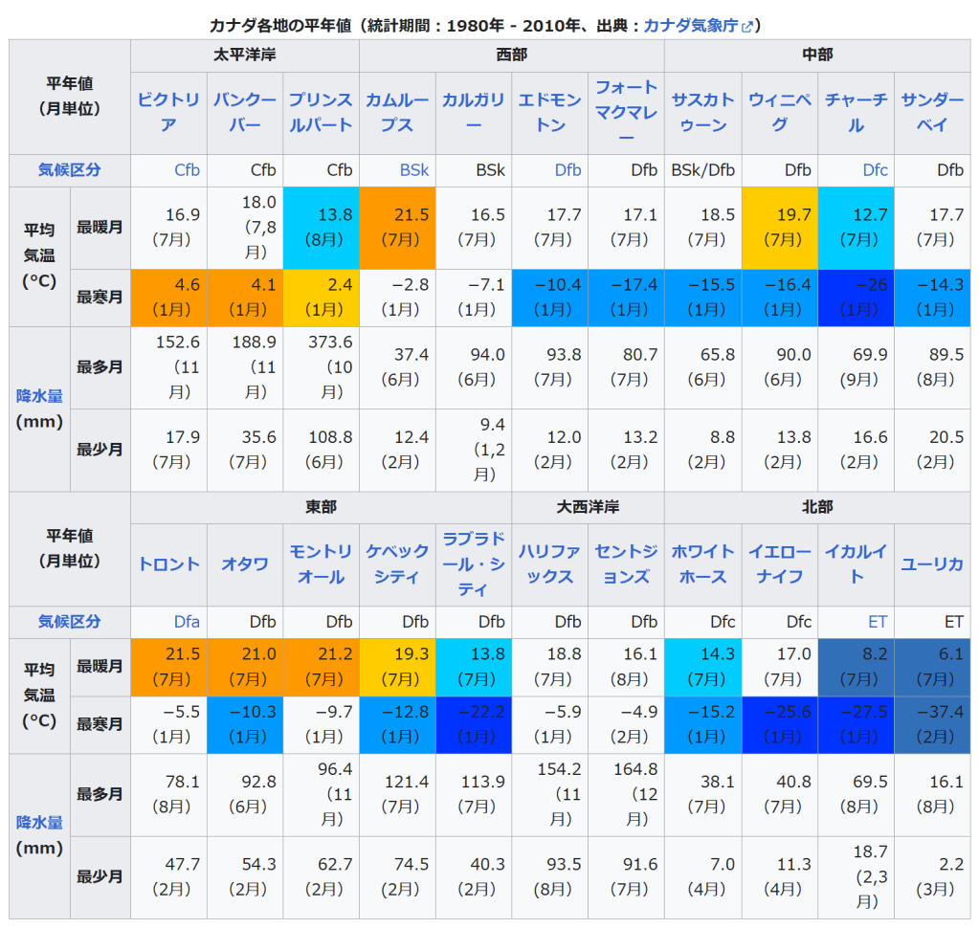
Task: Click the プリンスルパート city header link
Action: [x=321, y=112]
